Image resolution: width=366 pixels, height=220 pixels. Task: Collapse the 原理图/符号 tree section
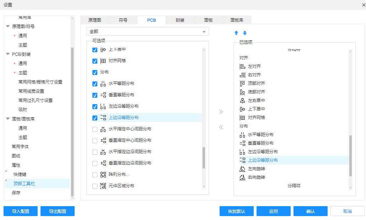coord(8,27)
